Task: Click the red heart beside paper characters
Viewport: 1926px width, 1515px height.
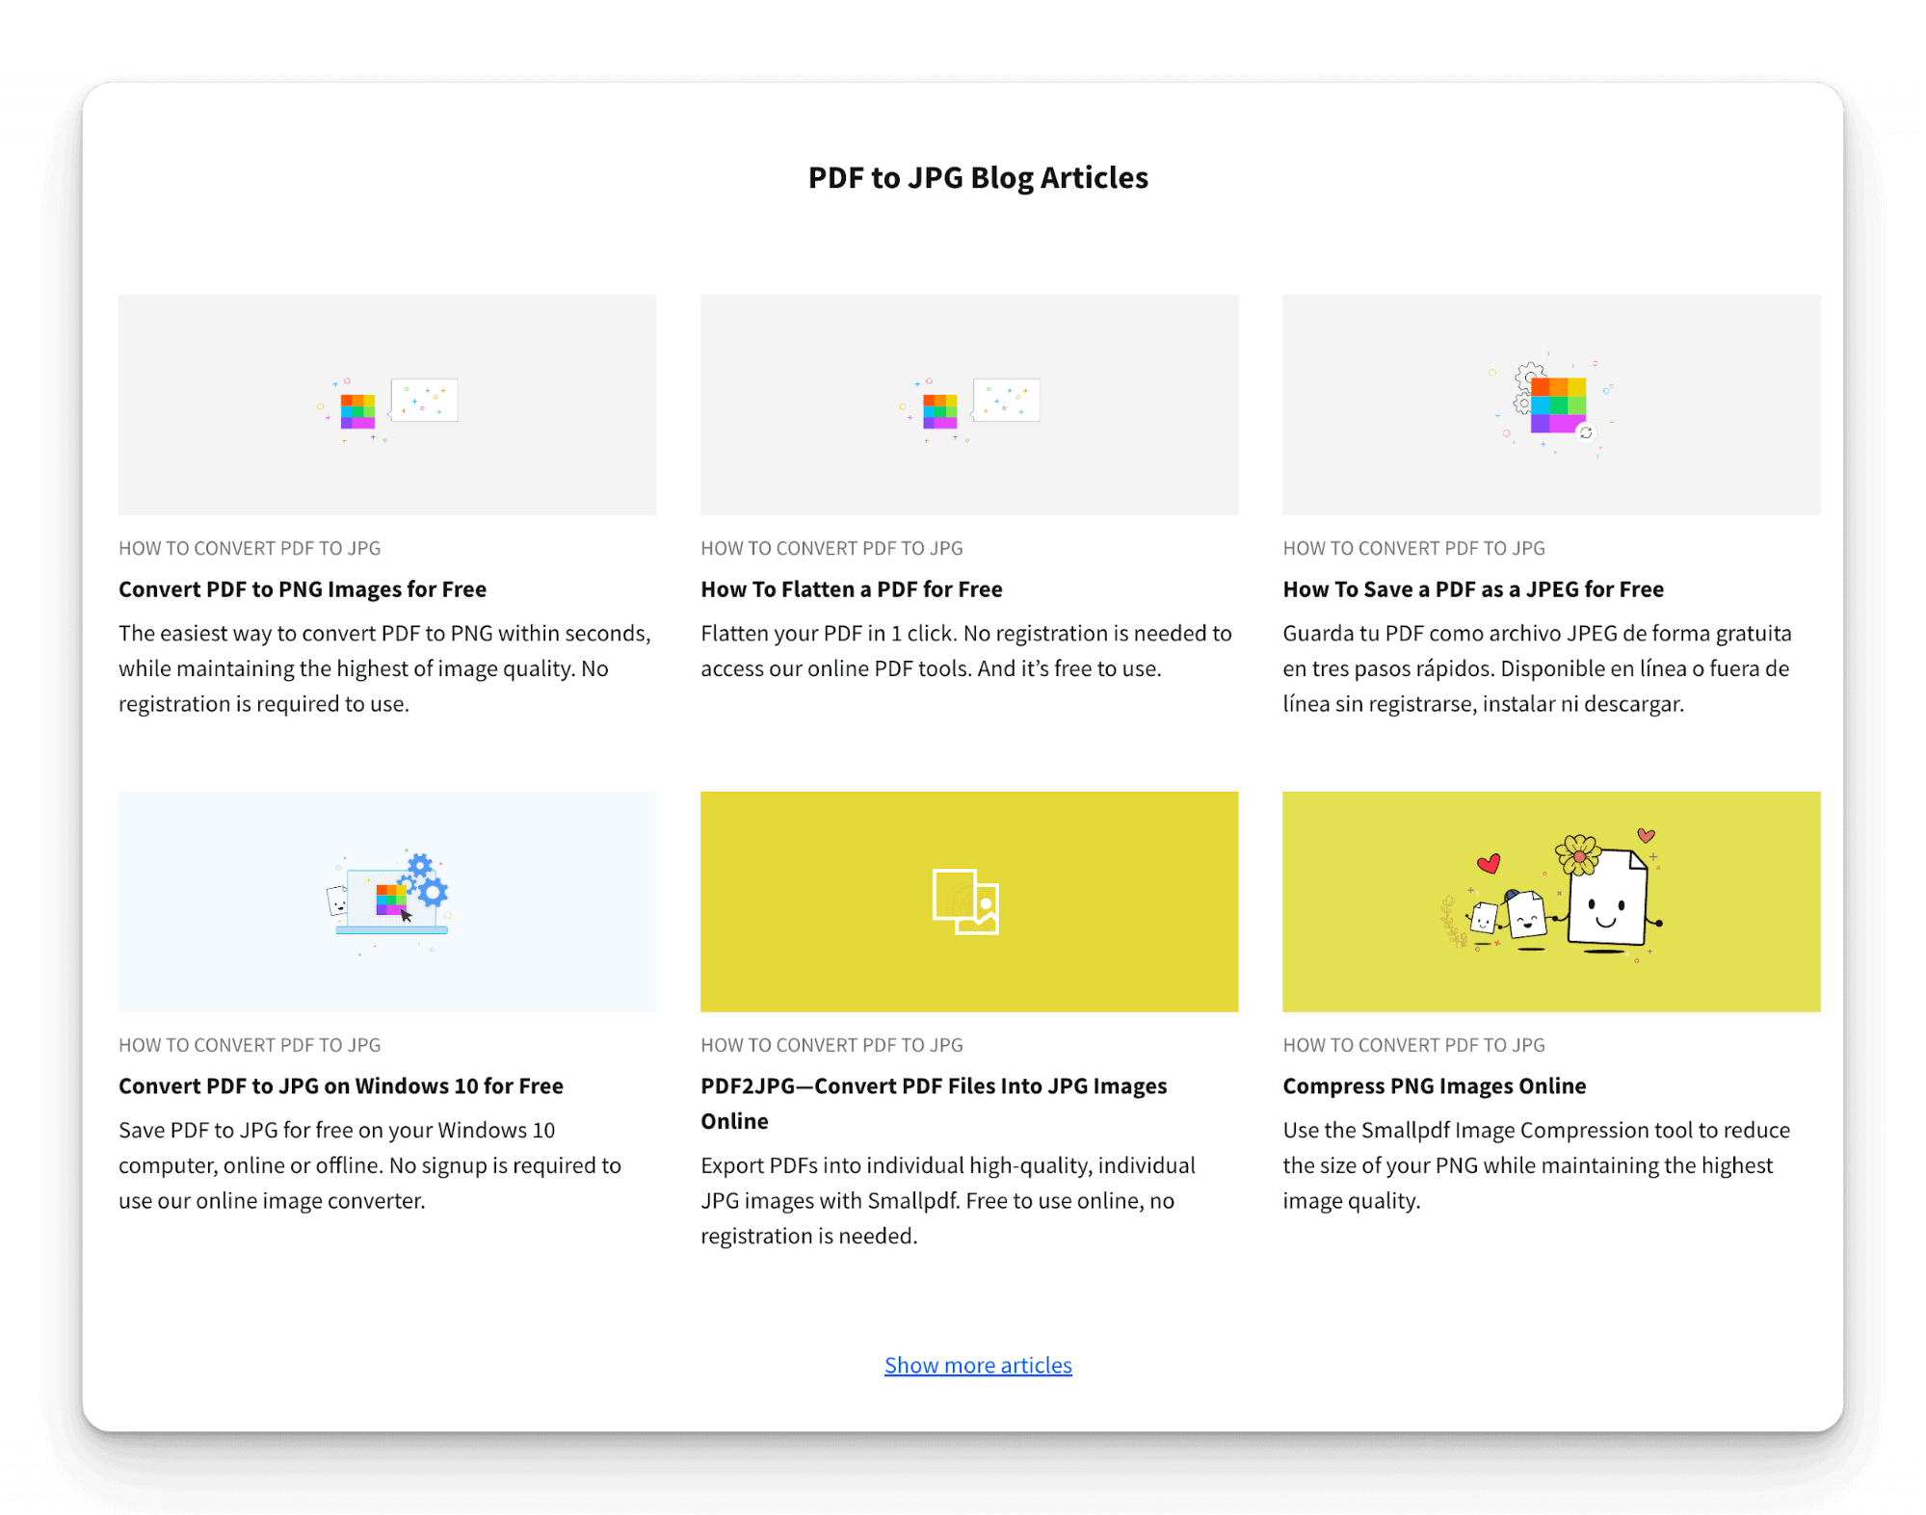Action: 1489,863
